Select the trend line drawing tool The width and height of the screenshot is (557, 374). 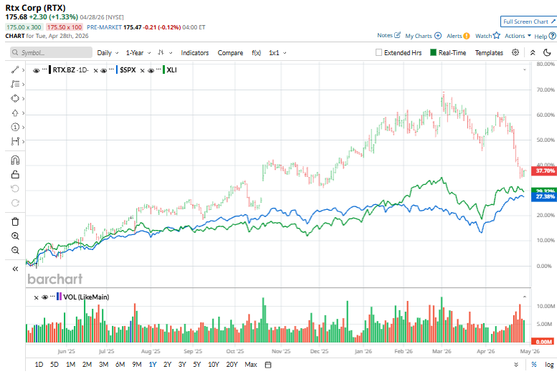point(15,70)
